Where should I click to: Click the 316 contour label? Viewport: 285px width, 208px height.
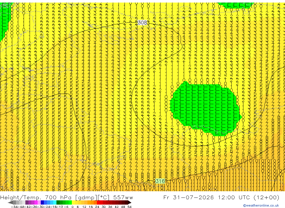(x=160, y=181)
